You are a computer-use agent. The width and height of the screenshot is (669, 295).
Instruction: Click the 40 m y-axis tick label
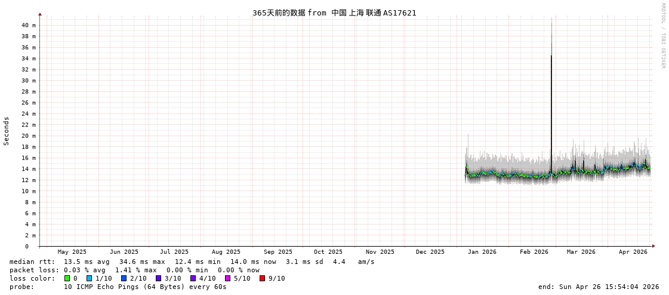29,25
